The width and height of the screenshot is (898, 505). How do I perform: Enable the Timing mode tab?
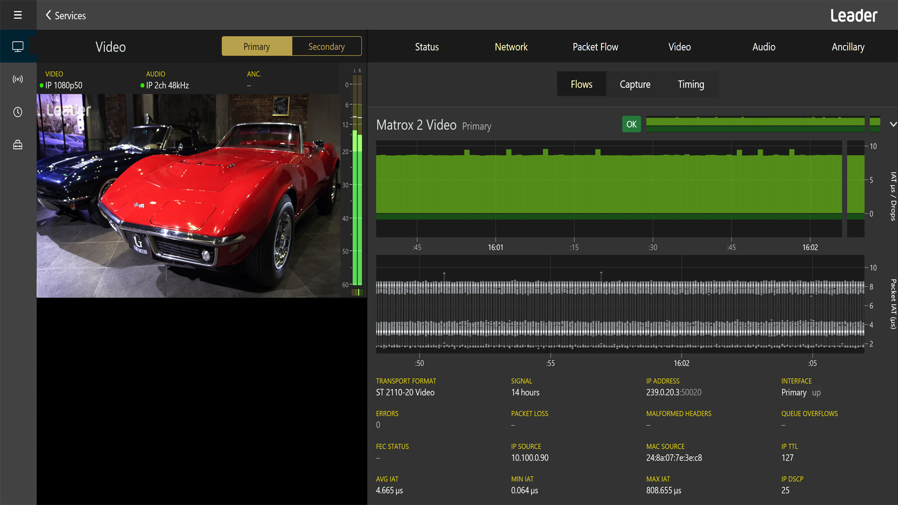pos(691,84)
